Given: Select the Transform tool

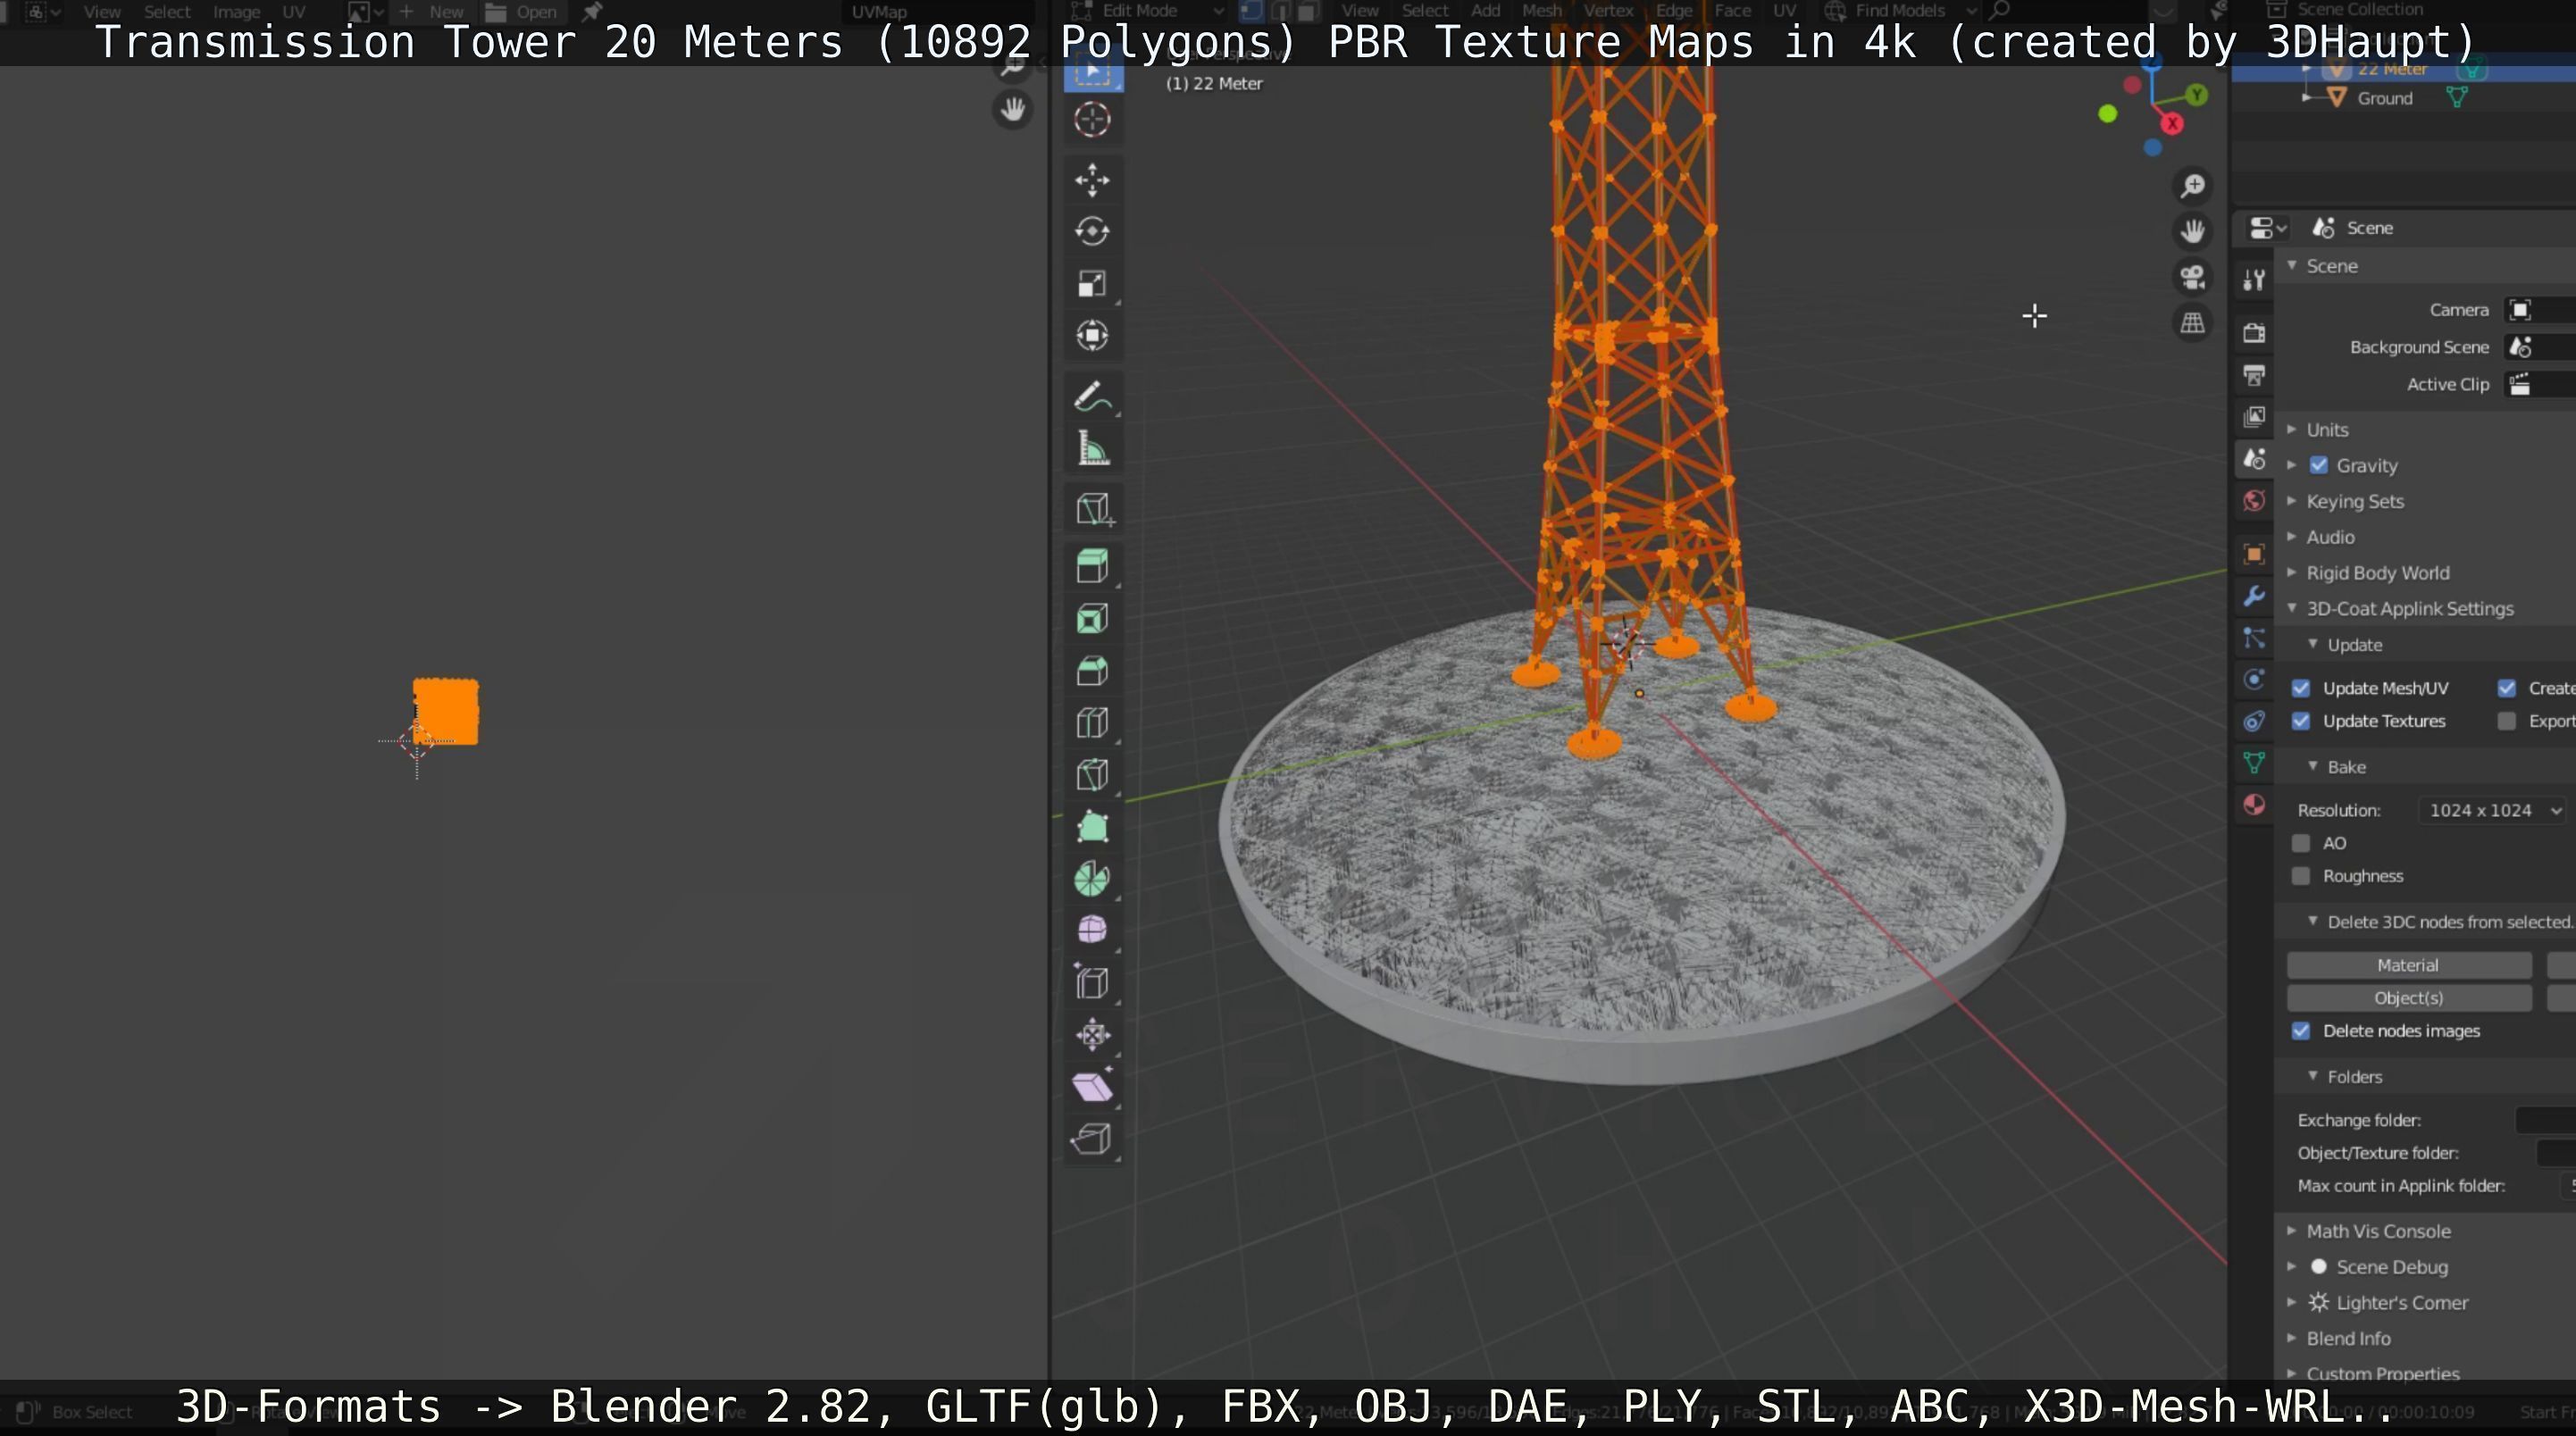Looking at the screenshot, I should pyautogui.click(x=1092, y=336).
